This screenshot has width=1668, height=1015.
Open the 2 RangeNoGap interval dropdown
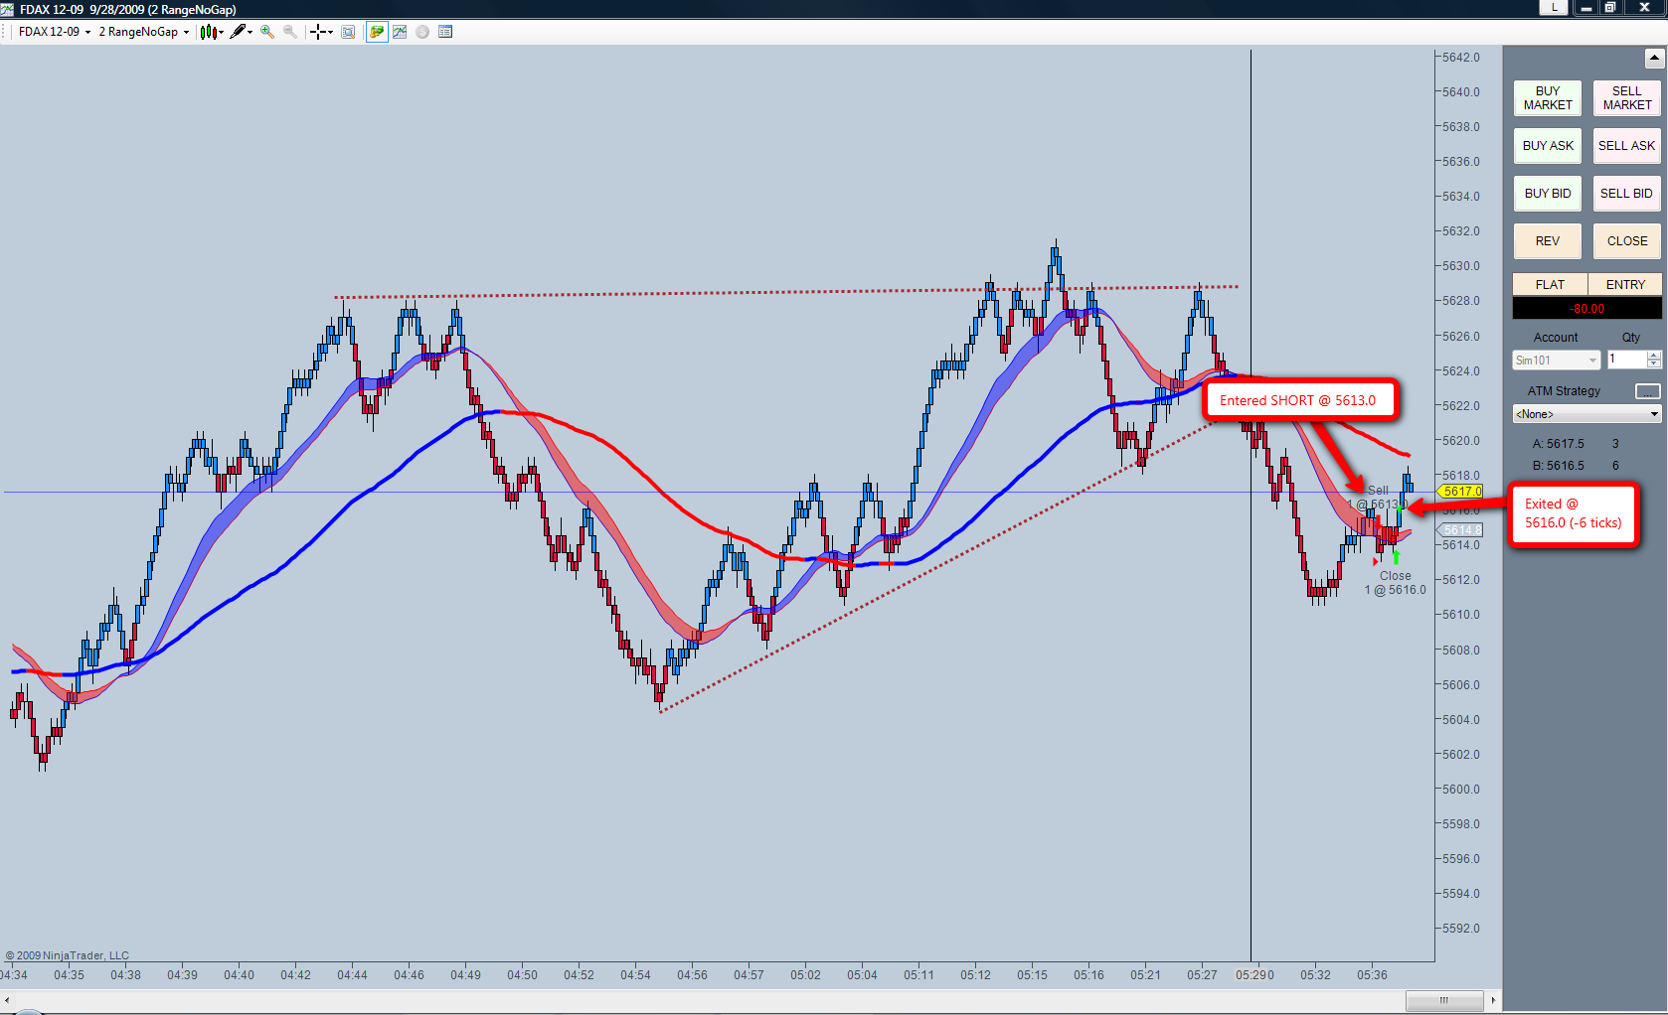pyautogui.click(x=143, y=32)
